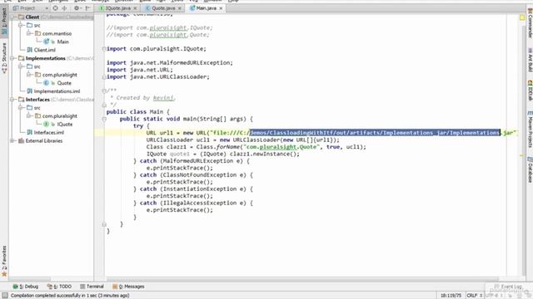Open the Event Log
The height and width of the screenshot is (299, 533).
coord(508,287)
